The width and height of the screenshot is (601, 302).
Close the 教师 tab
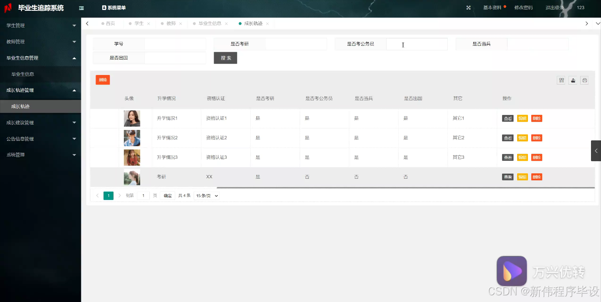click(181, 24)
